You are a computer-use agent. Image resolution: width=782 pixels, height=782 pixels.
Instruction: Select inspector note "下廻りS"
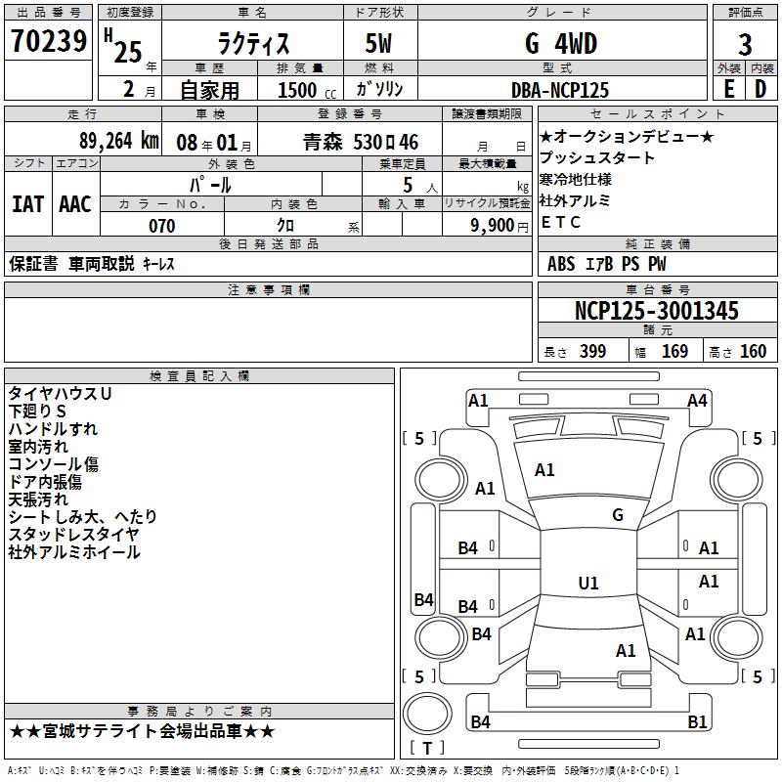click(37, 411)
